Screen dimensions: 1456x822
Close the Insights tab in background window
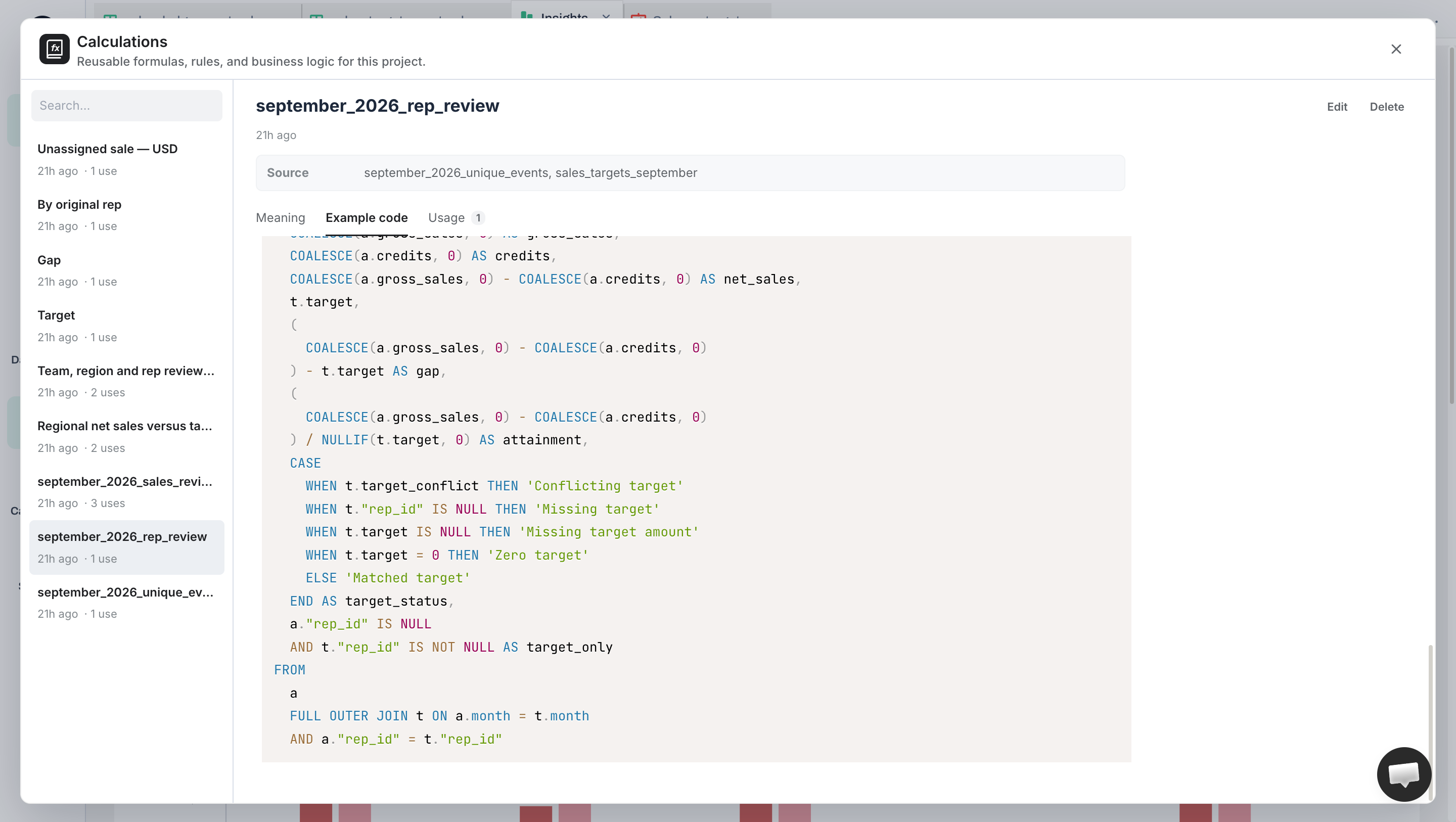[607, 17]
